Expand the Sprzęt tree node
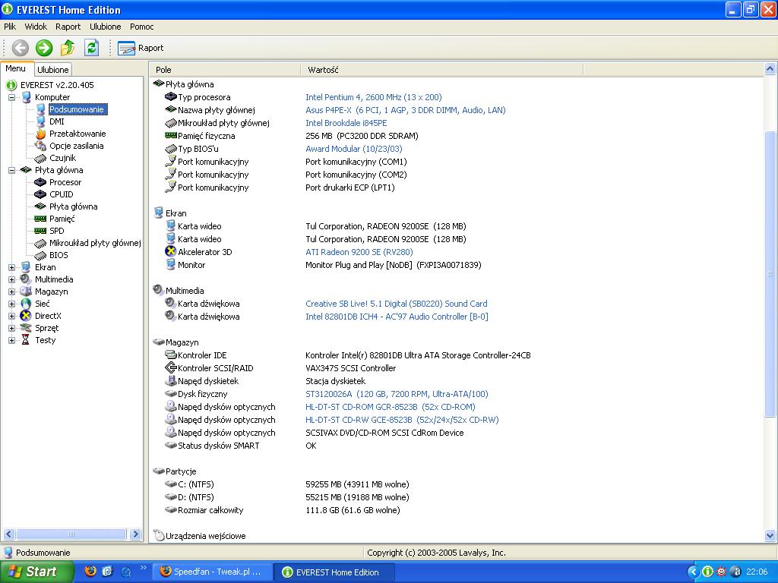The width and height of the screenshot is (778, 583). click(12, 328)
